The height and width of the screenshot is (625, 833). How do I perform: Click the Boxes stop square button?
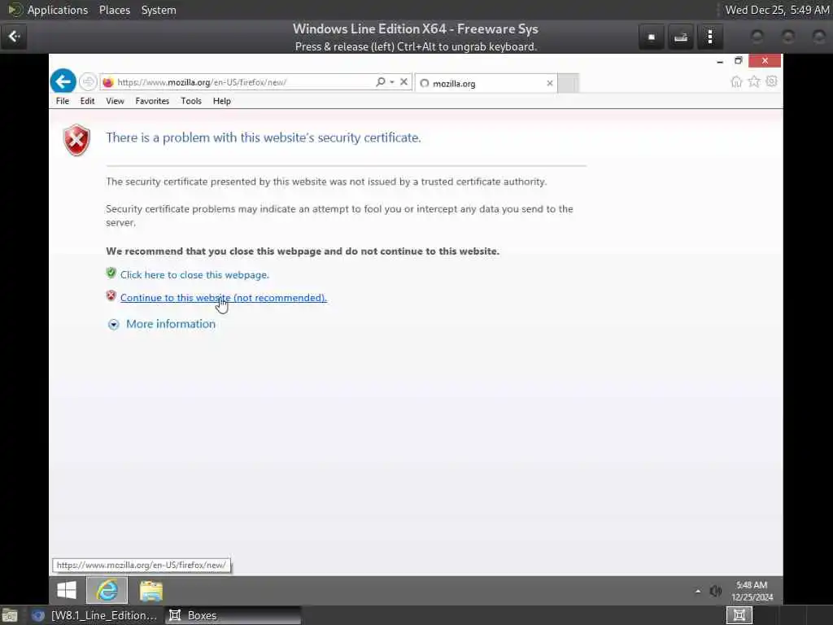652,37
